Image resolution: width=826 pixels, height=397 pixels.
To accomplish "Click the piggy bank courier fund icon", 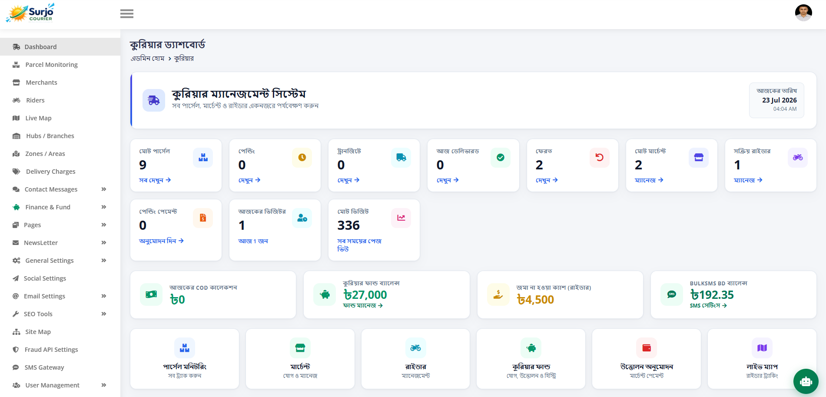I will [x=325, y=294].
